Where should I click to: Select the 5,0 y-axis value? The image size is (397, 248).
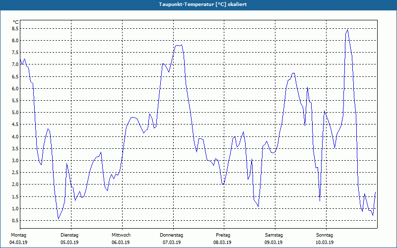[x=16, y=113]
